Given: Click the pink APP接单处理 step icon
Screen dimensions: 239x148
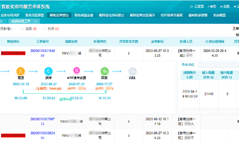Looking at the screenshot, I should 77,71.
